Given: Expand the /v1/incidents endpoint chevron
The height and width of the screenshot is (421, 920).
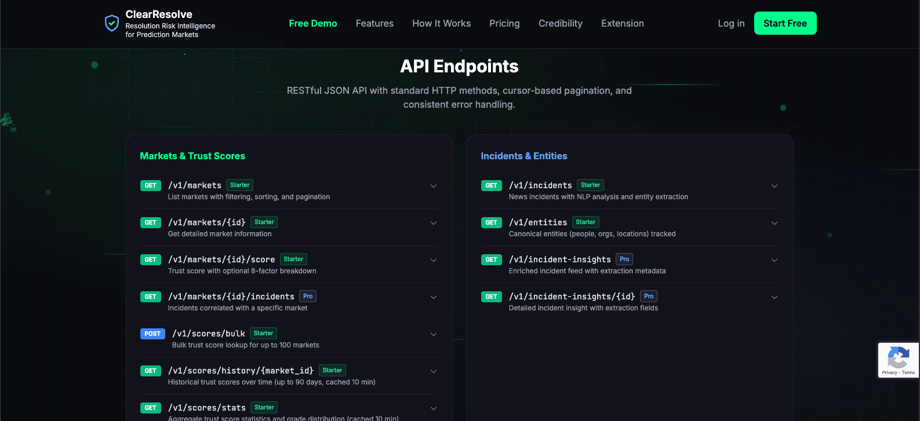Looking at the screenshot, I should coord(774,186).
